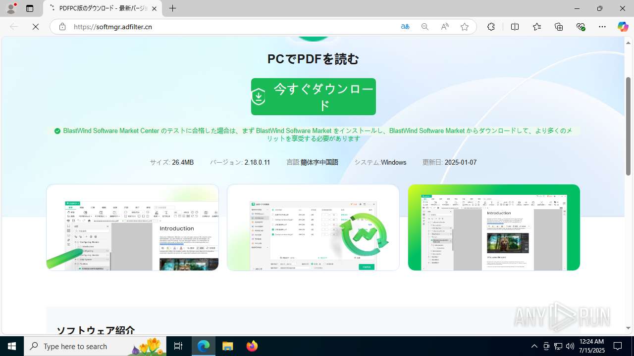Screen dimensions: 634x356
Task: Open the translate page icon
Action: [x=405, y=27]
